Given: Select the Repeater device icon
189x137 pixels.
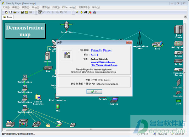Looking at the screenshot, I should [179, 93].
